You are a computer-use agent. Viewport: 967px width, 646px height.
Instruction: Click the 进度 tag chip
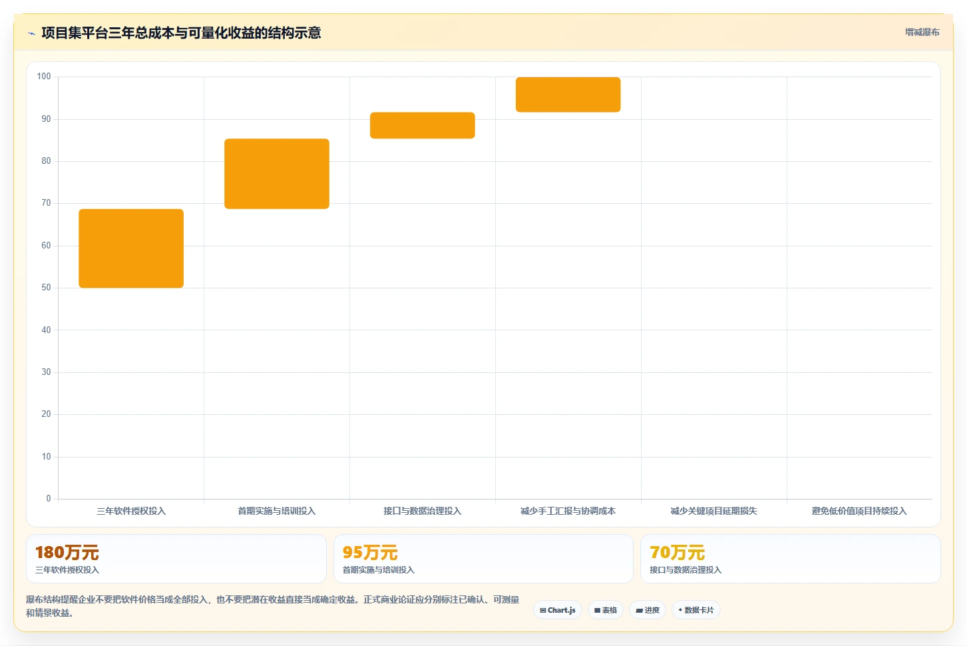pyautogui.click(x=648, y=610)
